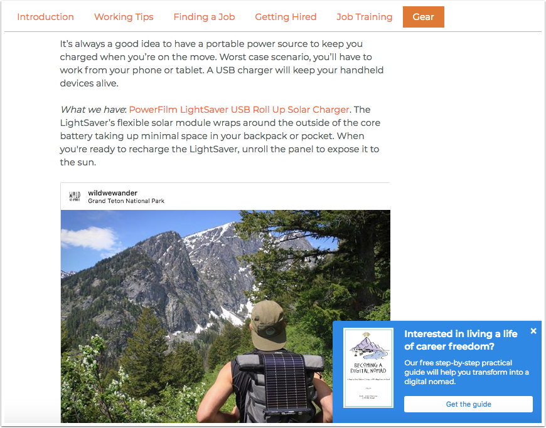Click the free step-by-step guide description text
Image resolution: width=546 pixels, height=428 pixels.
466,372
